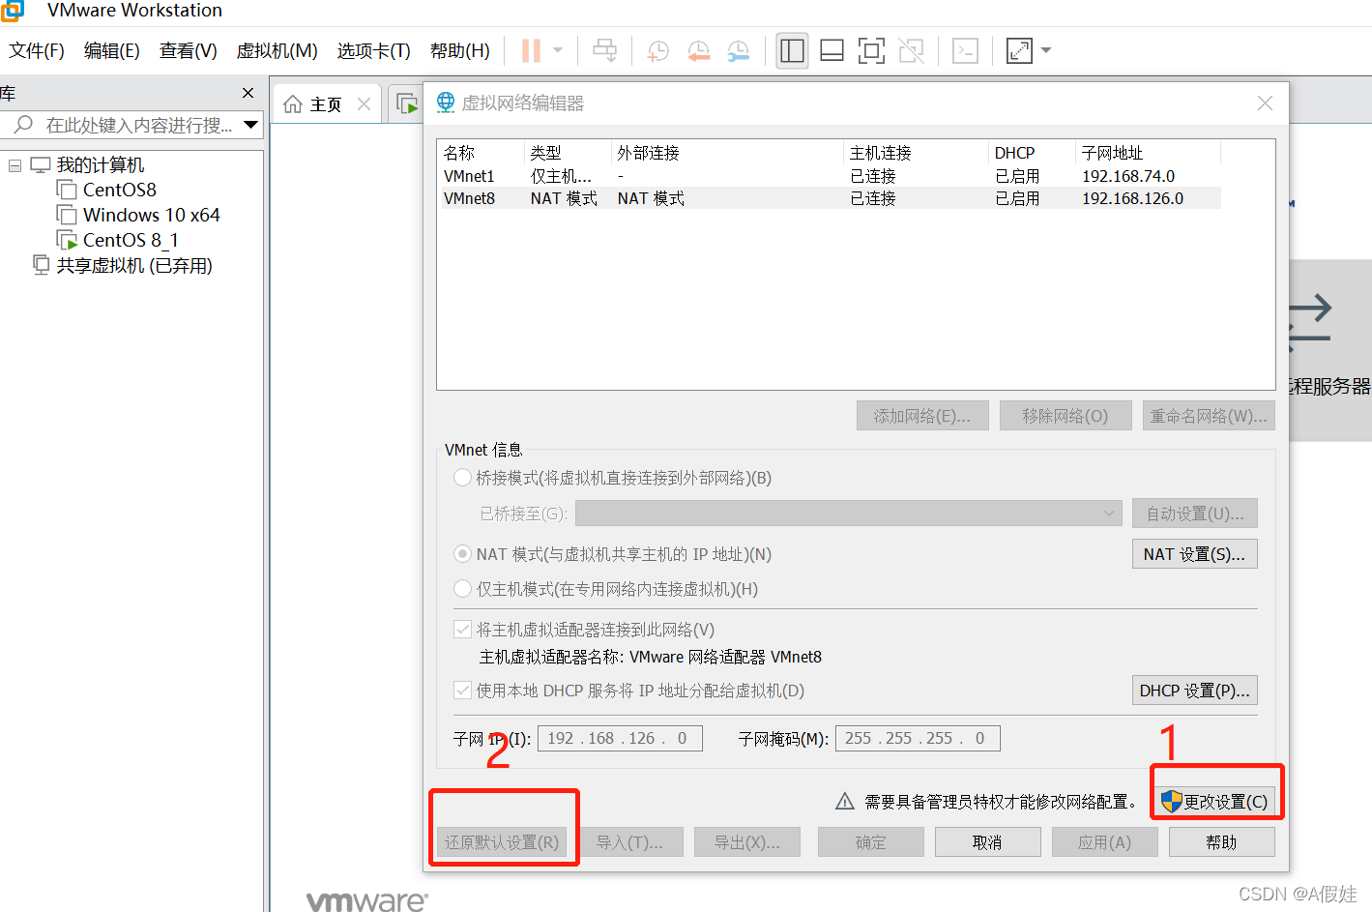The image size is (1372, 912).
Task: Close the 主页 tab
Action: tap(364, 104)
